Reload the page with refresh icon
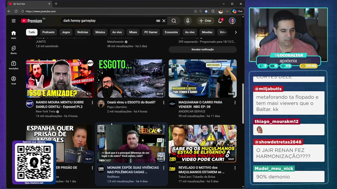Image resolution: width=337 pixels, height=189 pixels. coord(16,11)
